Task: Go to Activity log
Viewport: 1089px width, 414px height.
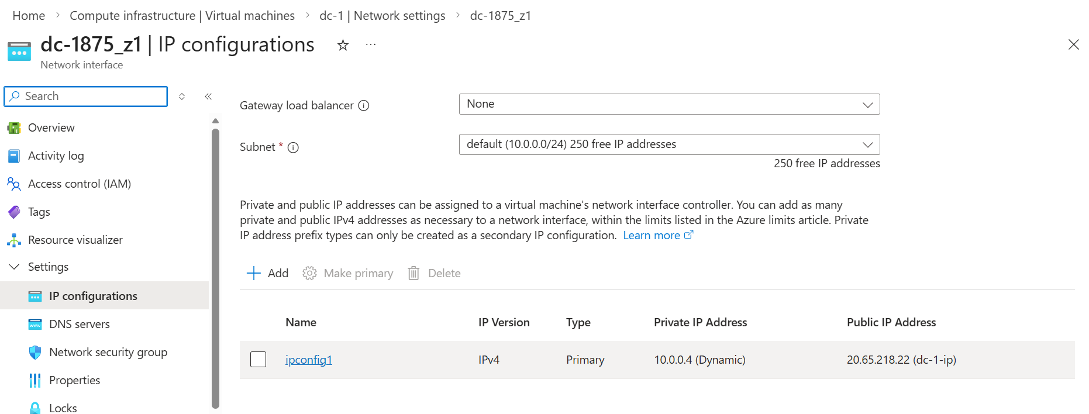Action: [56, 156]
